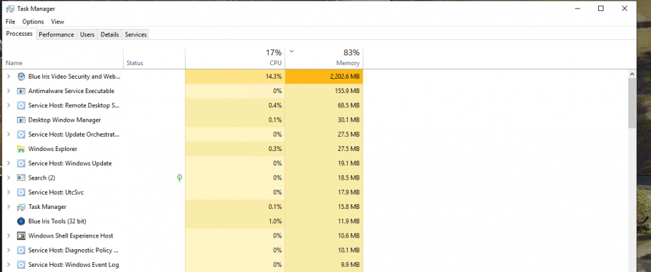Minimize the Task Manager window
The height and width of the screenshot is (272, 651).
click(x=577, y=8)
